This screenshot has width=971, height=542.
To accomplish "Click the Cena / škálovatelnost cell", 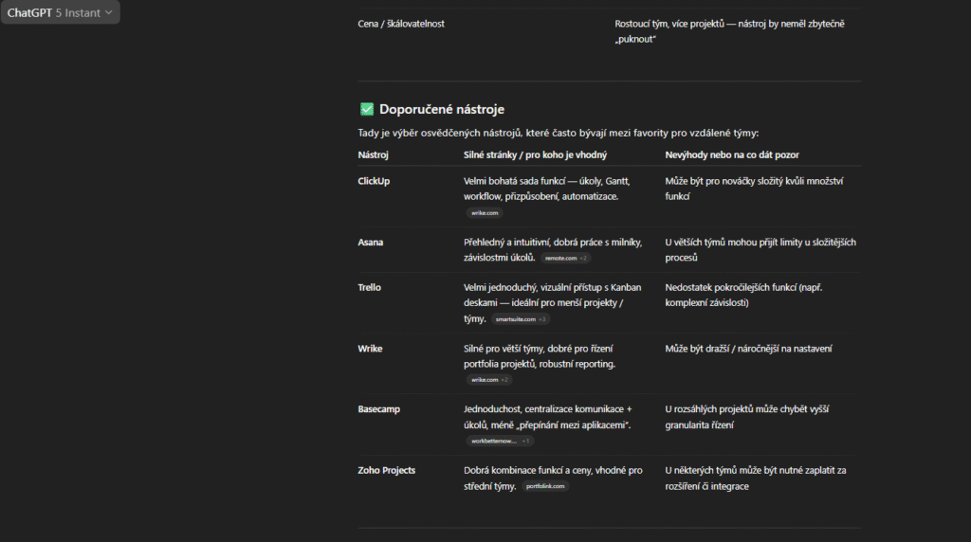I will [401, 24].
